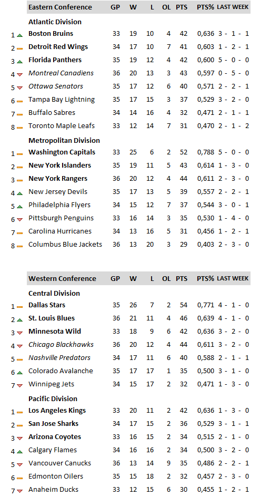Viewport: 260px width, 496px height.
Task: Click the LAST WEEK header in Western Conference
Action: point(233,278)
